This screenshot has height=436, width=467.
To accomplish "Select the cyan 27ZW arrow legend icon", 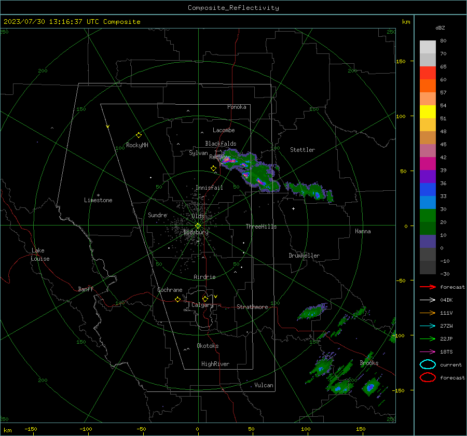I will click(428, 326).
